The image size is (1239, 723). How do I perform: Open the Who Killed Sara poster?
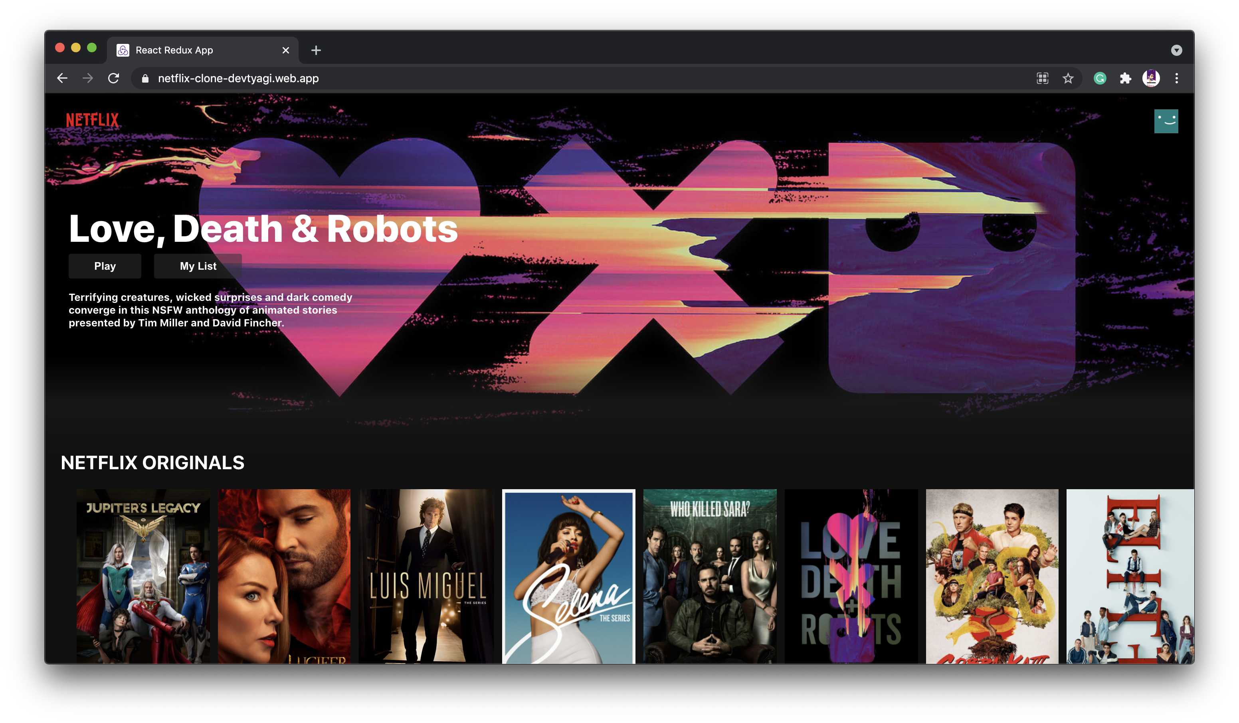709,576
